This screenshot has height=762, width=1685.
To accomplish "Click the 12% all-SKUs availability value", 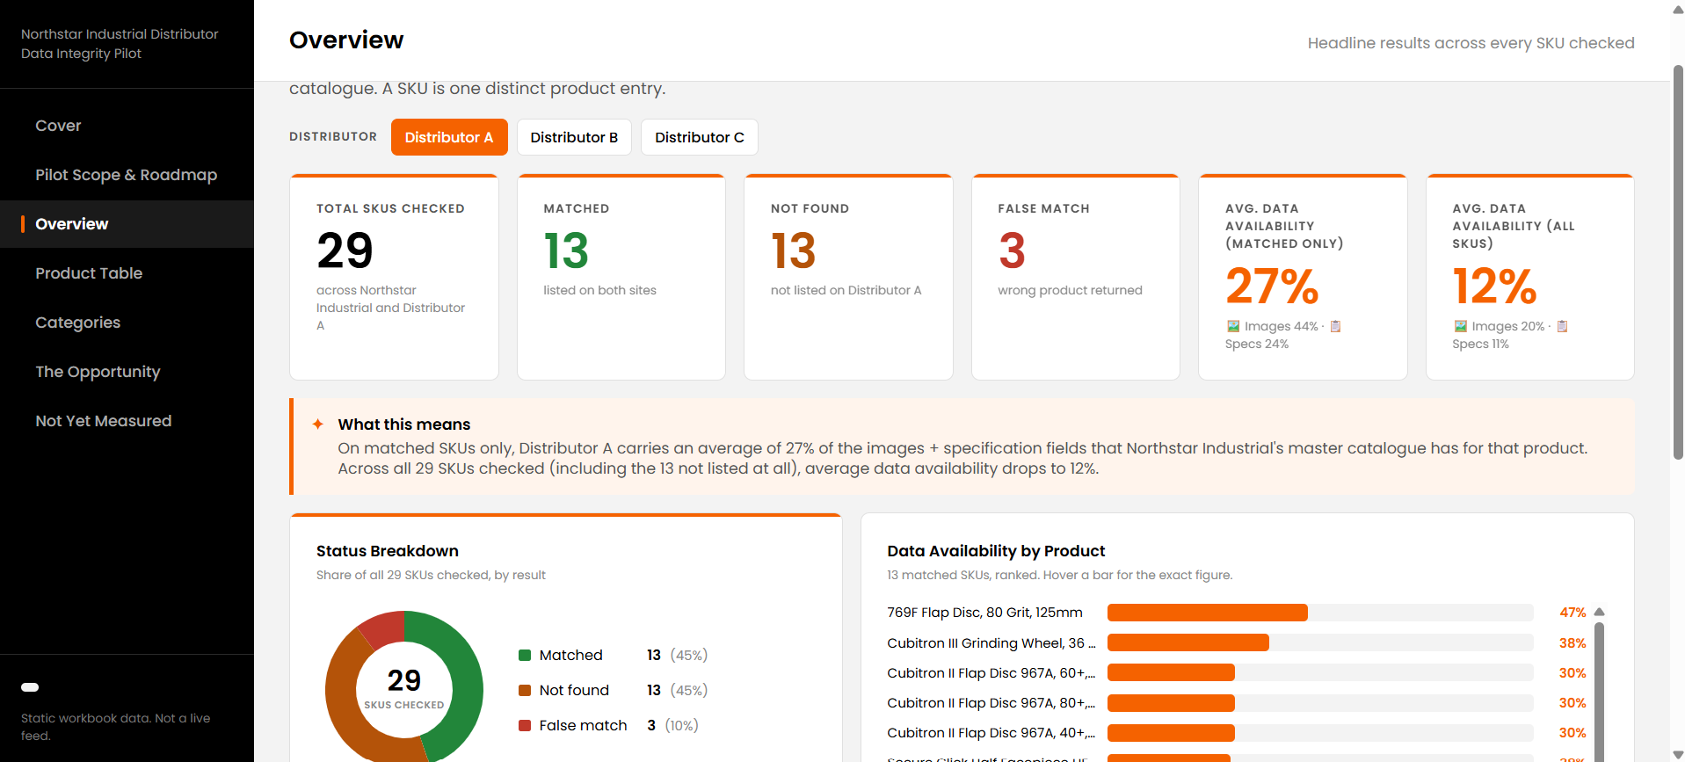I will coord(1494,287).
